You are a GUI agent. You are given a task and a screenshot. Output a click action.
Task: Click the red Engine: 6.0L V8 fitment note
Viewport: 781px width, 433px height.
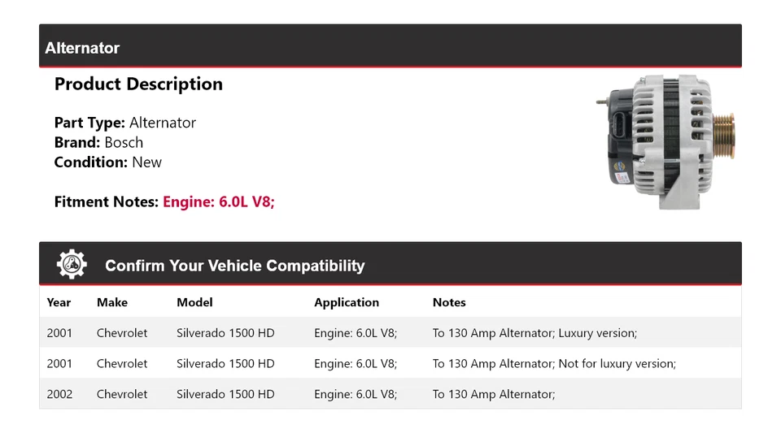point(219,201)
